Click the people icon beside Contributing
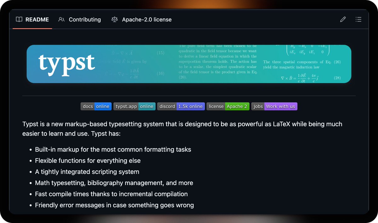 pyautogui.click(x=61, y=20)
